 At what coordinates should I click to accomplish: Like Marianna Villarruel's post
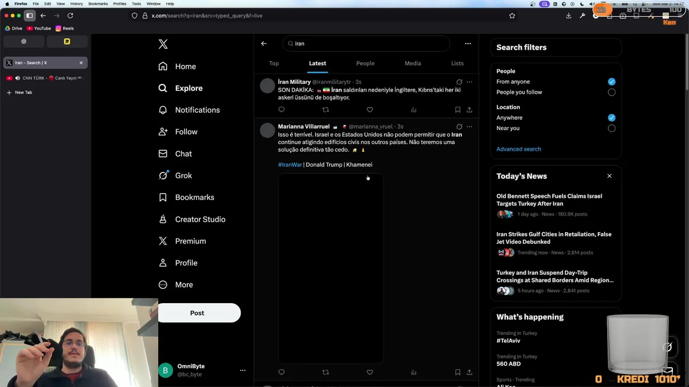(x=370, y=372)
